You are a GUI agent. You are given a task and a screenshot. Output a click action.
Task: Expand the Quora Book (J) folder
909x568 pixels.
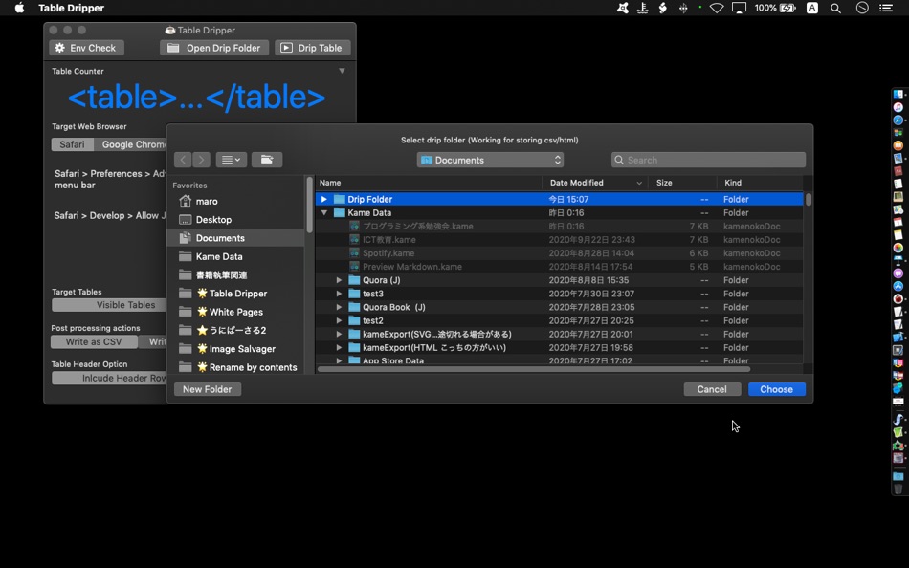(339, 307)
